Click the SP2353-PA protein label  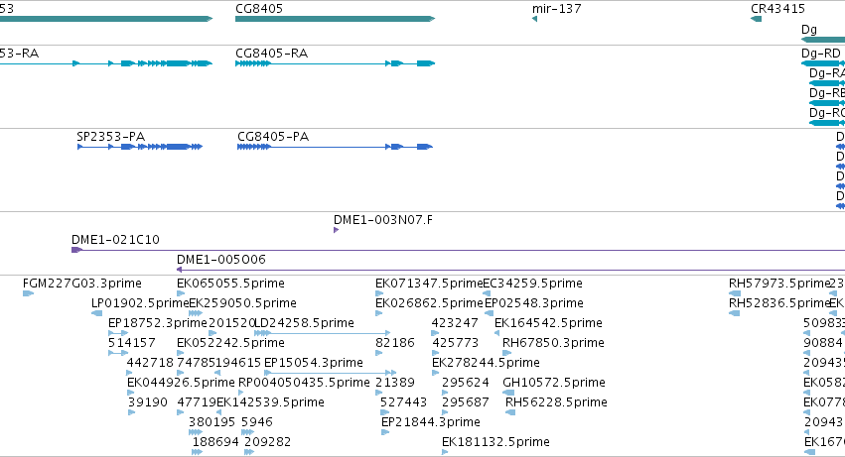(111, 137)
